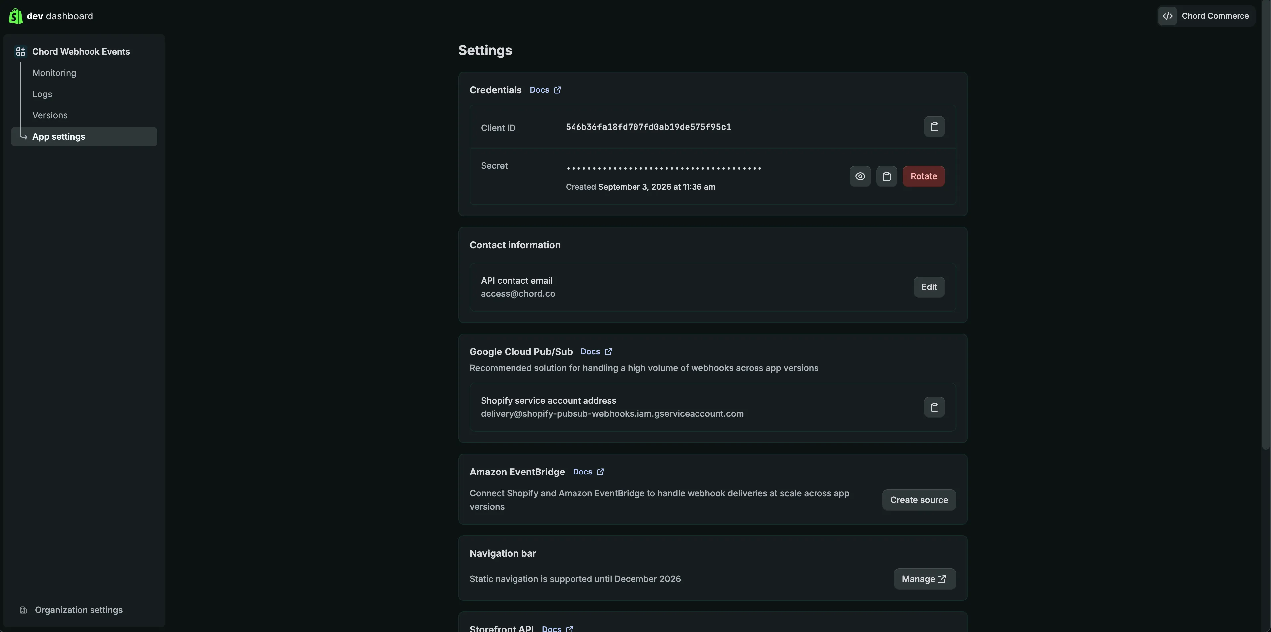Click the secret creation date text

(x=640, y=187)
